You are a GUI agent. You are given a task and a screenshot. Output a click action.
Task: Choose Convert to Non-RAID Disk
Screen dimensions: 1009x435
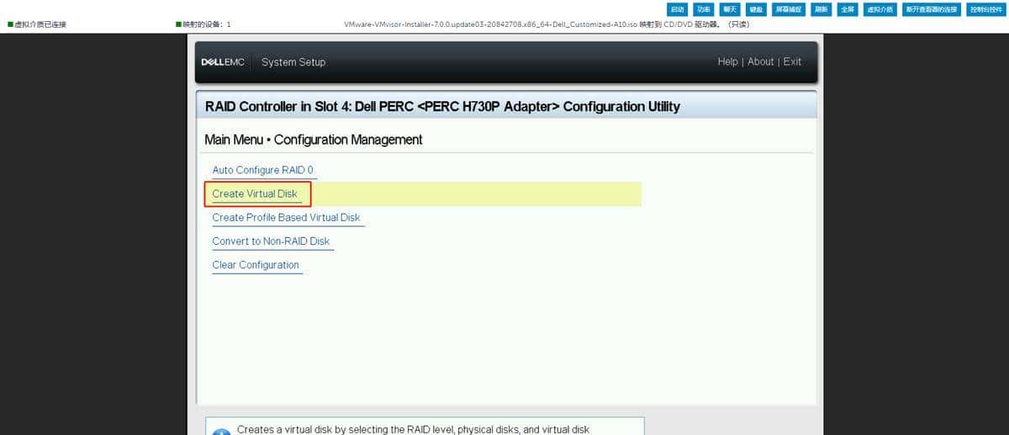271,241
